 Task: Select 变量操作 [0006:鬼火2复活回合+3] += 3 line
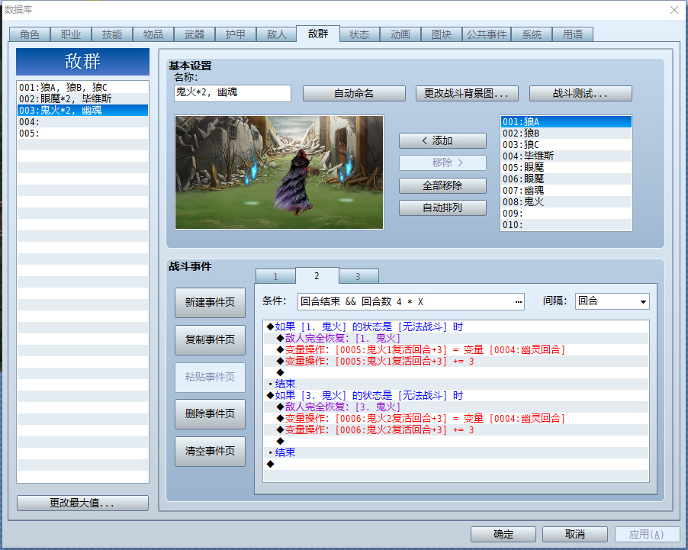(x=456, y=429)
